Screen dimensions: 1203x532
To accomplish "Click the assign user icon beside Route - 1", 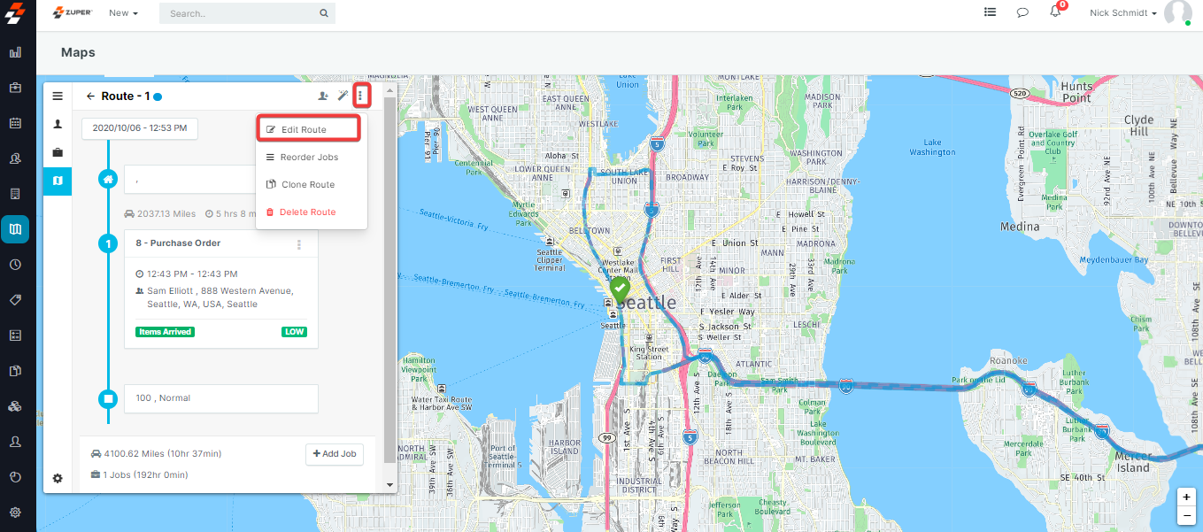I will [323, 96].
